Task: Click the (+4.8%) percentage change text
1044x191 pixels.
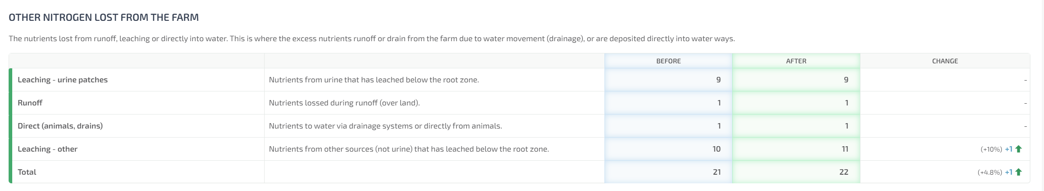Action: [990, 172]
